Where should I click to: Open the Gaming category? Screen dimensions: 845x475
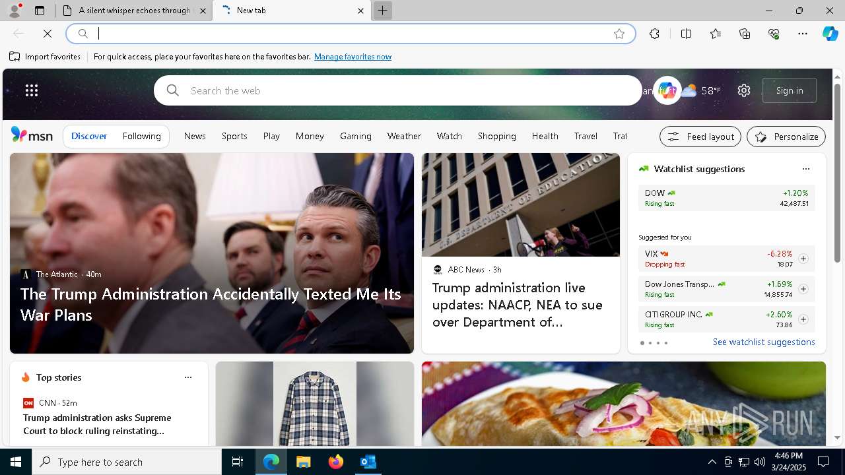click(x=356, y=136)
